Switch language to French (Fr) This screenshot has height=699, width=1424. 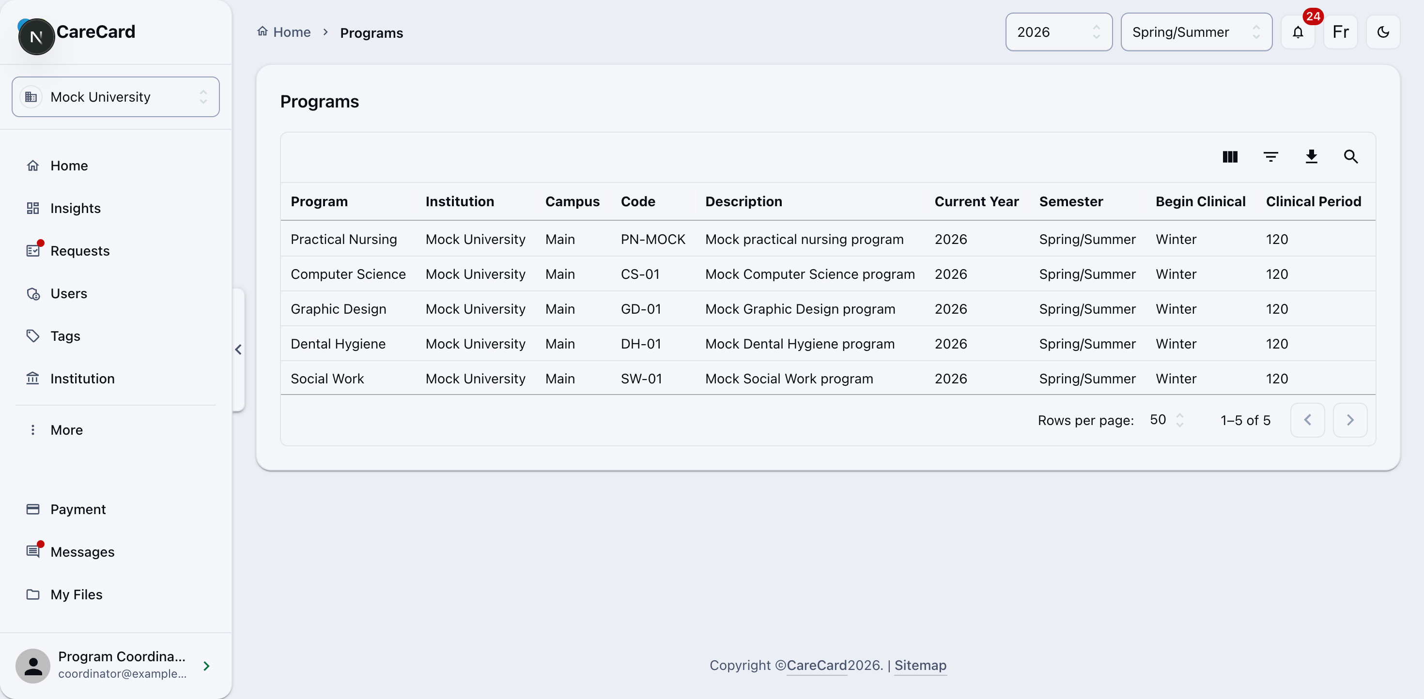tap(1340, 32)
